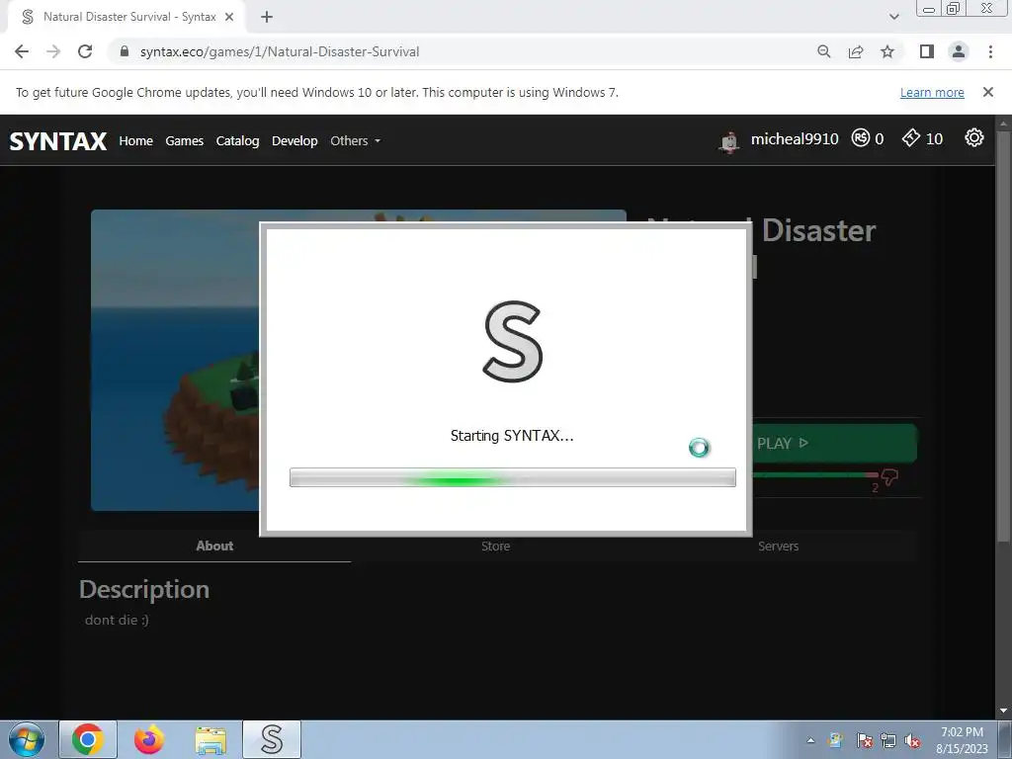Click the "dont die :)" description text
This screenshot has width=1012, height=759.
pos(117,621)
